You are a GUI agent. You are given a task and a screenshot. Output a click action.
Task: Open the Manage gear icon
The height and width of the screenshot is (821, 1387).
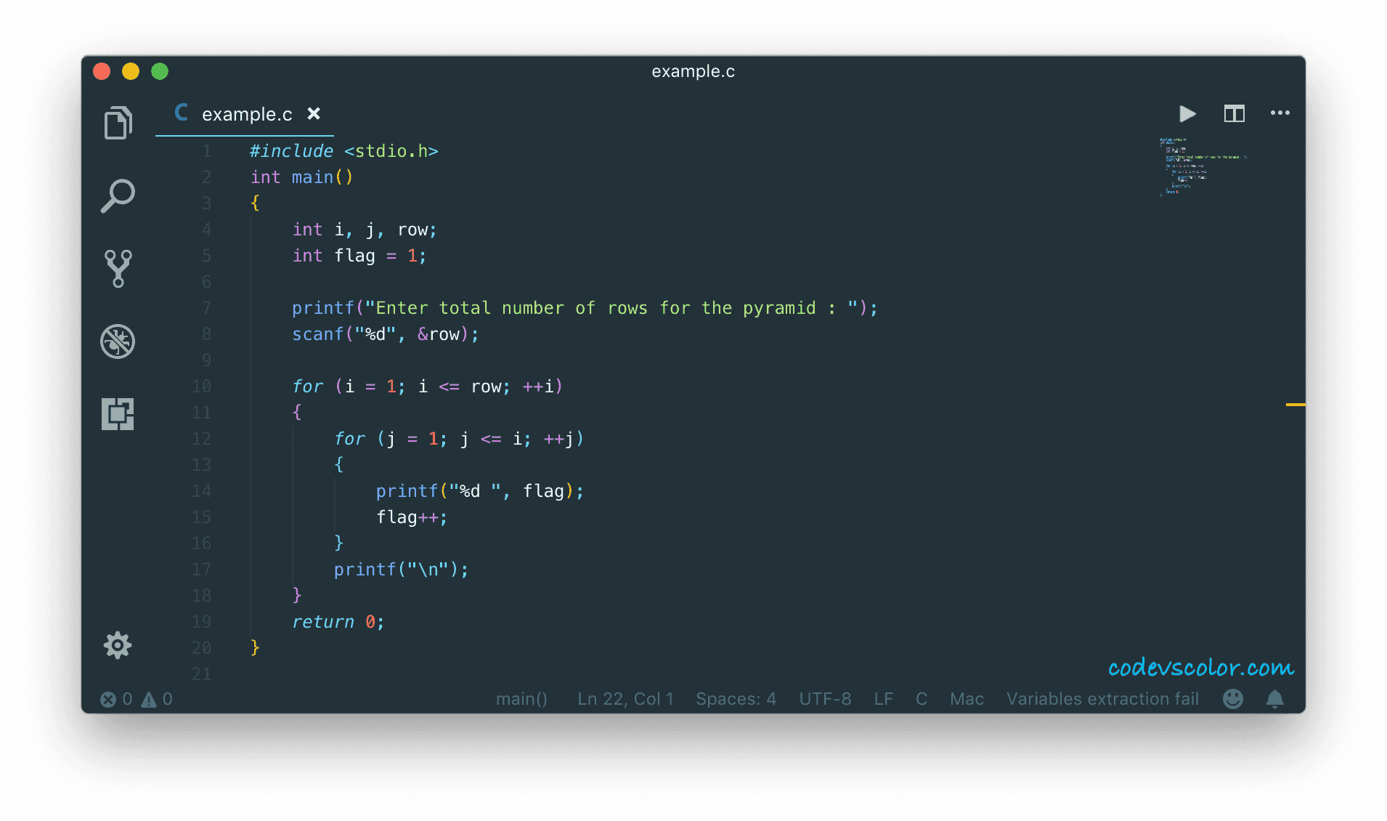point(118,645)
